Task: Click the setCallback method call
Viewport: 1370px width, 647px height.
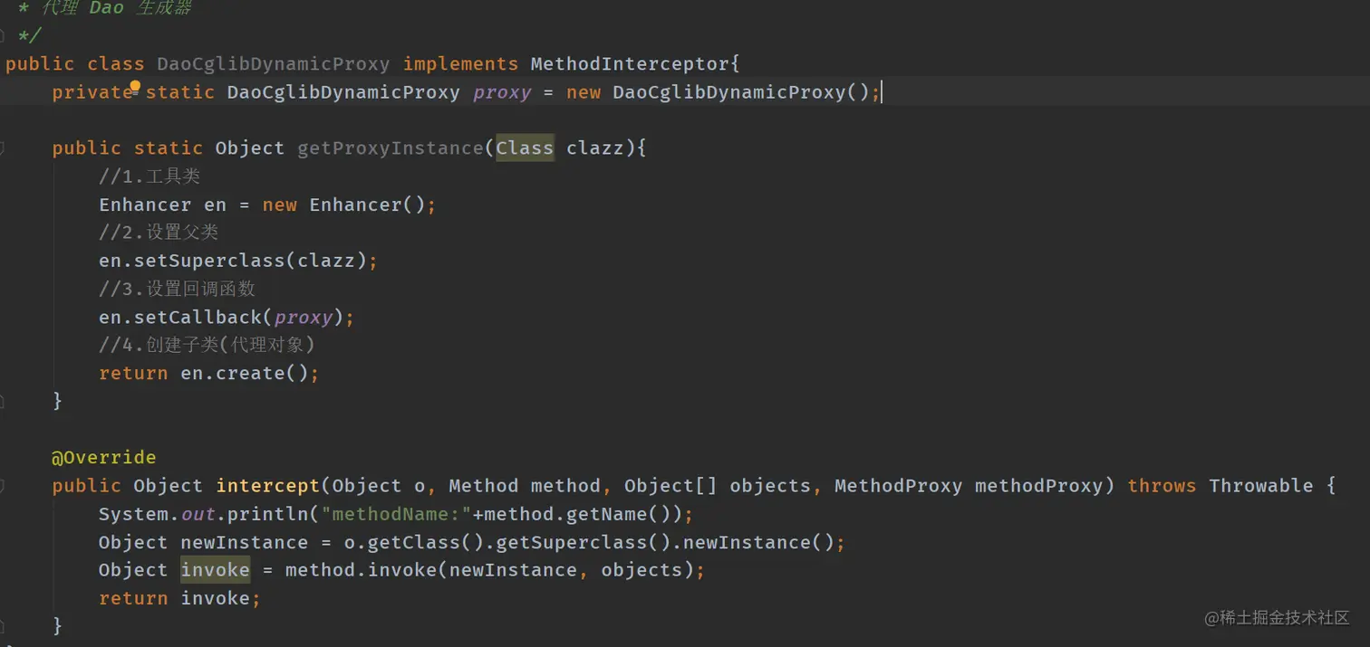Action: tap(198, 318)
